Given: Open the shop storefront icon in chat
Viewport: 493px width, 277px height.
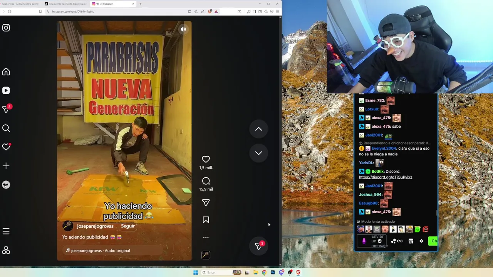Looking at the screenshot, I should (x=411, y=241).
